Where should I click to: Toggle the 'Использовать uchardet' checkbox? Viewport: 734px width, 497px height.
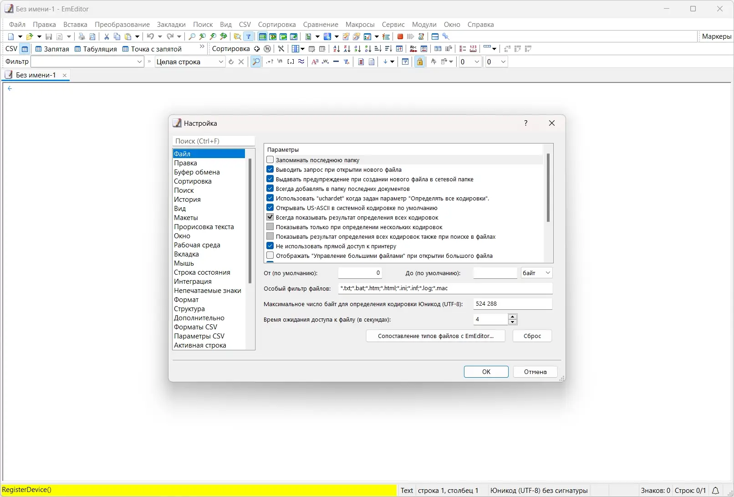(x=270, y=198)
